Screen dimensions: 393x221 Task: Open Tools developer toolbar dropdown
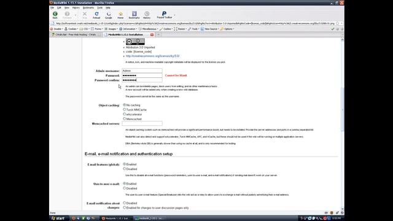click(193, 29)
